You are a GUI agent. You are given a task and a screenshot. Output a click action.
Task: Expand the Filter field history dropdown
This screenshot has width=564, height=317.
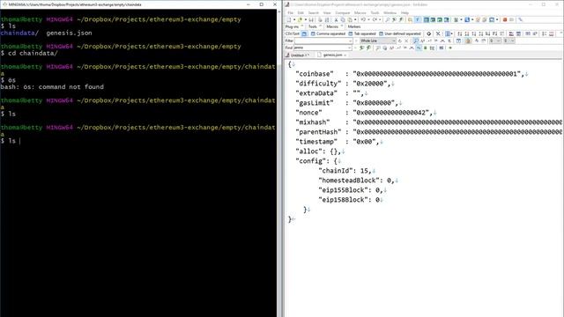[x=351, y=41]
